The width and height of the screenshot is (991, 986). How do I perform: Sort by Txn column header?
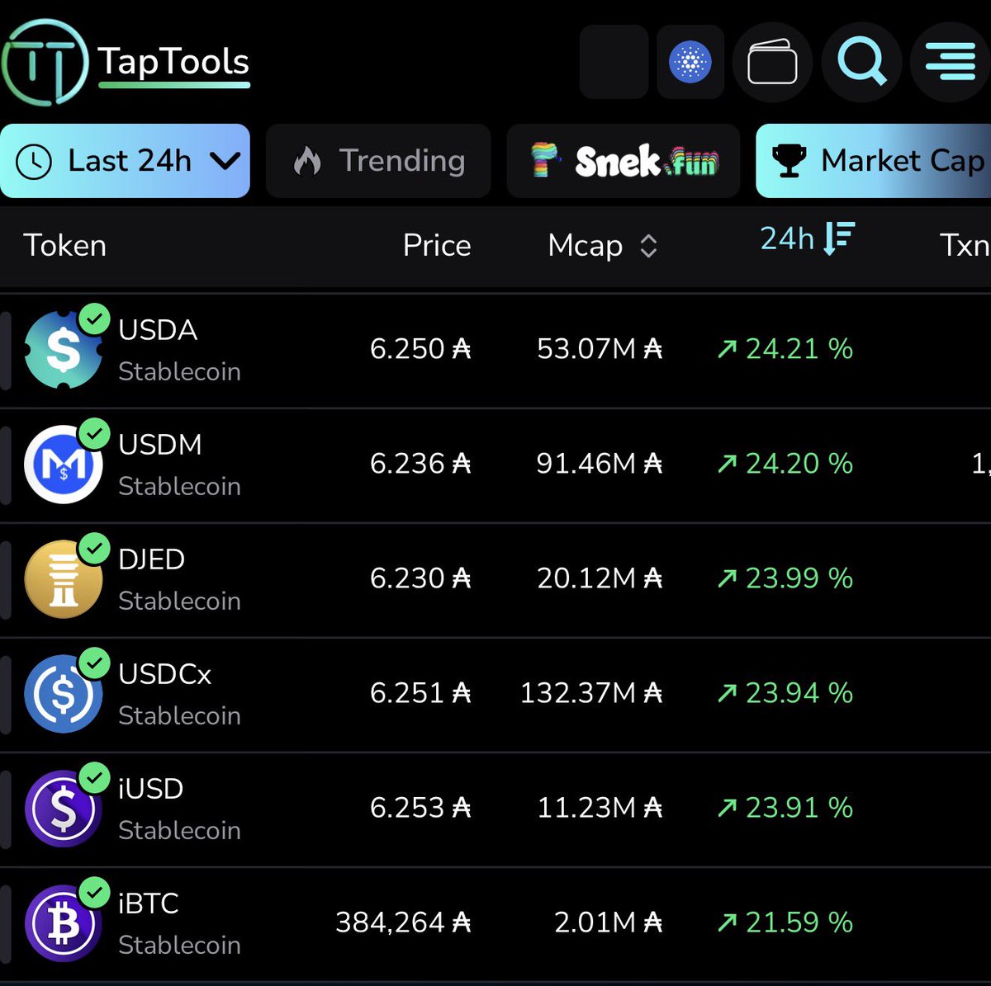click(x=965, y=245)
